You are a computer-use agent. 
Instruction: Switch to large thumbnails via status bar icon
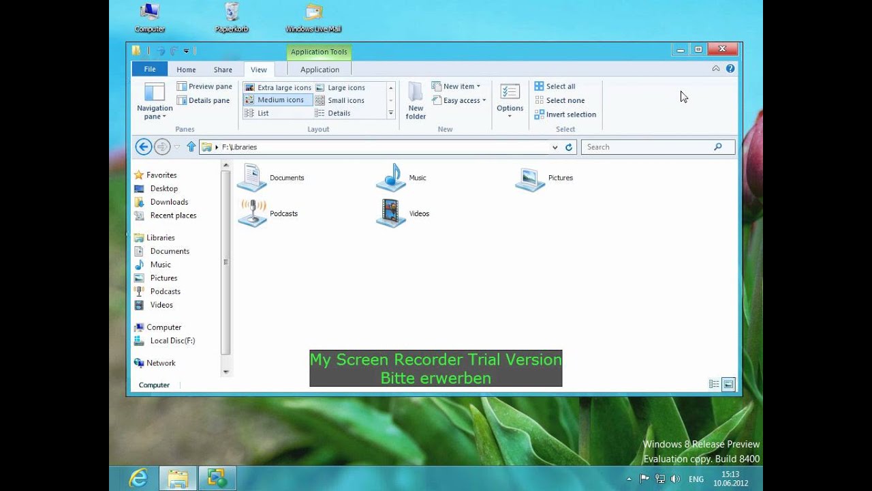click(x=728, y=385)
